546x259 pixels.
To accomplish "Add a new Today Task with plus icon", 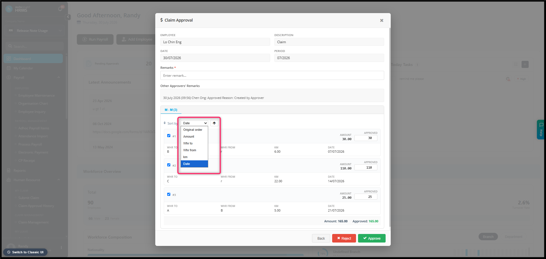I will [525, 65].
